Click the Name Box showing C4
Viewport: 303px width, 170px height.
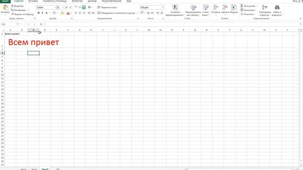(9, 24)
